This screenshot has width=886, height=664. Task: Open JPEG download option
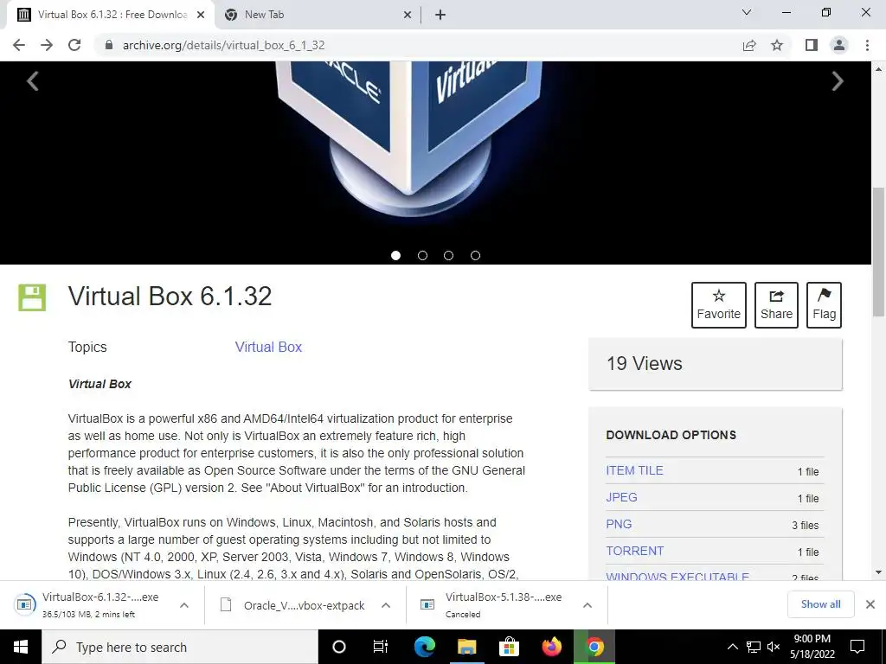tap(621, 497)
